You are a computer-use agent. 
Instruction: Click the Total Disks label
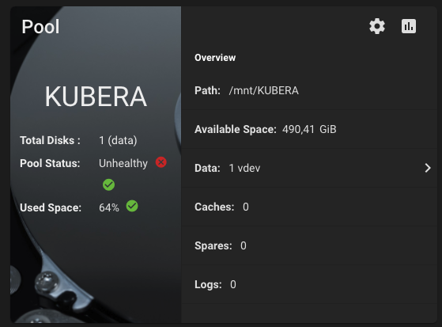coord(50,140)
